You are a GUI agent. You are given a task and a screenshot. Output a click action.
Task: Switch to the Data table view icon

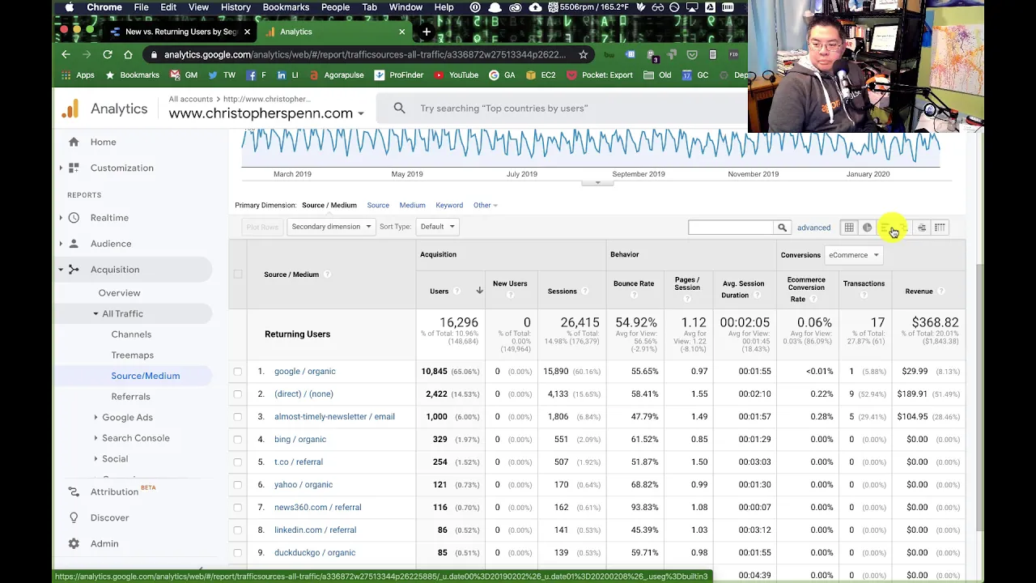point(849,228)
